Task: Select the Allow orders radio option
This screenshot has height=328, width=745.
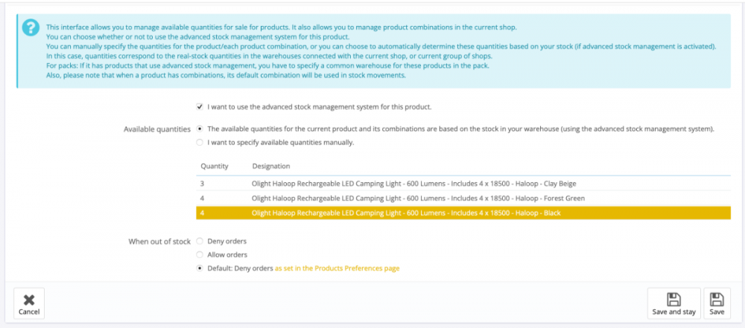Action: click(x=200, y=254)
